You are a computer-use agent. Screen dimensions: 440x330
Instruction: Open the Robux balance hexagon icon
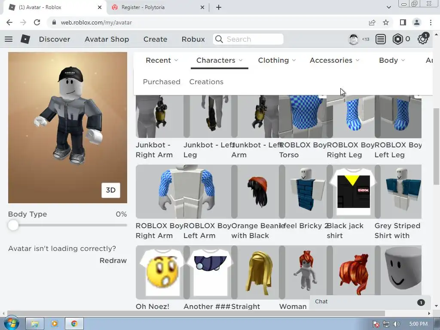[397, 39]
